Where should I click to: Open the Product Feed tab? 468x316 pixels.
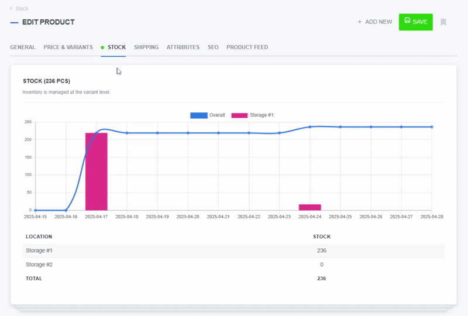click(247, 47)
